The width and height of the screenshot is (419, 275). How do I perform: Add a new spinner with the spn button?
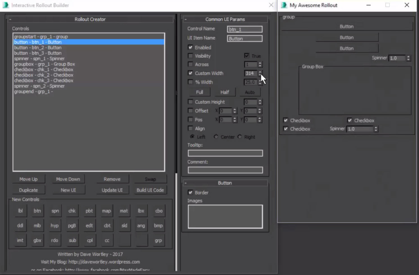click(55, 211)
